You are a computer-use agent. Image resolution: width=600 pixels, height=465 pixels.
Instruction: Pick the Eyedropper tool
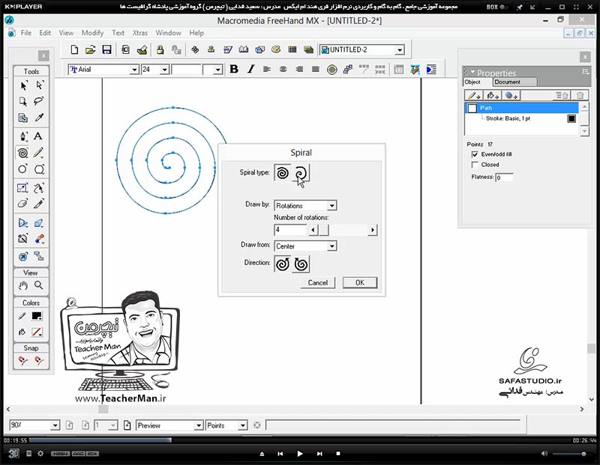(39, 118)
